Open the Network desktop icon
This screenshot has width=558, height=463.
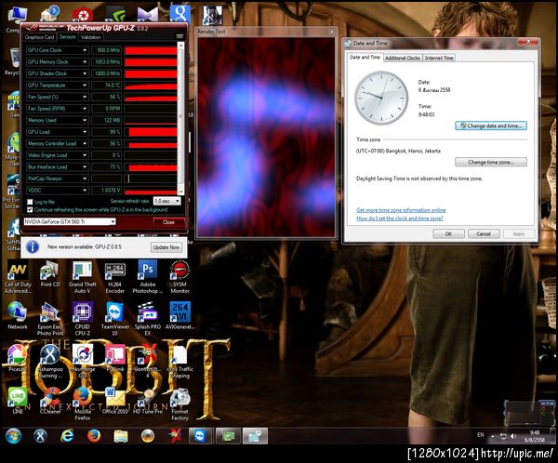point(18,315)
